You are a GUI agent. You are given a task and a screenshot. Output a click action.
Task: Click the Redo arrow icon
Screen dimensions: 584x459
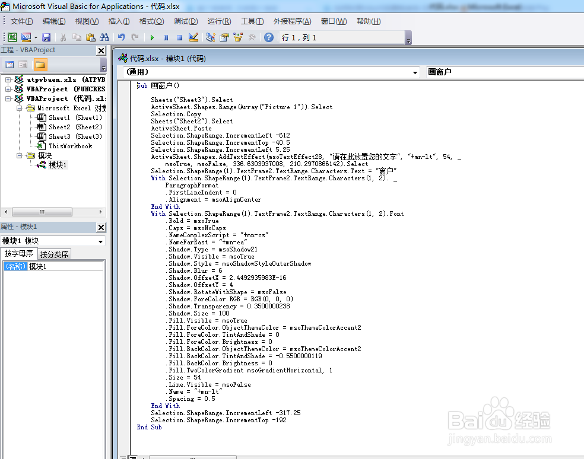(x=135, y=37)
